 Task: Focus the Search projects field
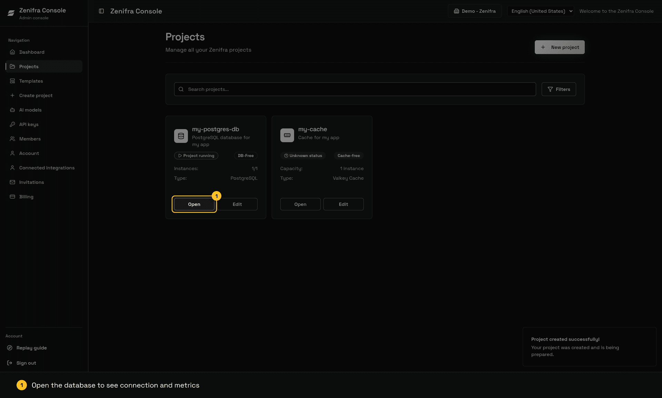pos(355,89)
